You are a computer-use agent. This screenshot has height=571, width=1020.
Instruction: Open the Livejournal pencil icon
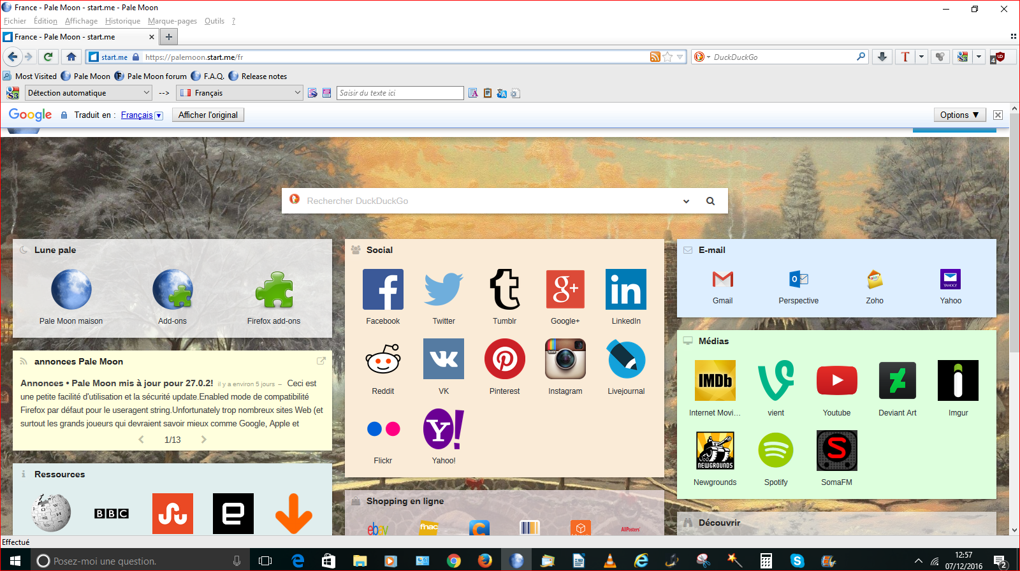pos(626,359)
